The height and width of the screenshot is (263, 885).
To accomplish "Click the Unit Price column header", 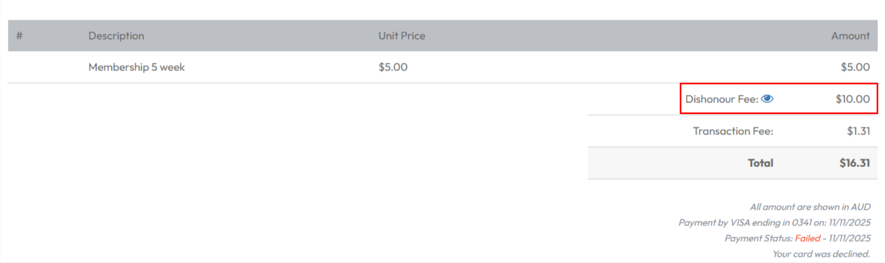I will click(x=402, y=36).
